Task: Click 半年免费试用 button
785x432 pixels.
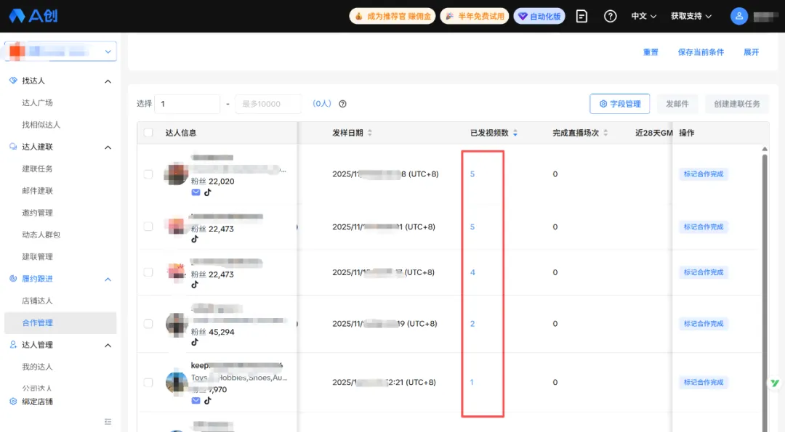Action: pos(475,17)
